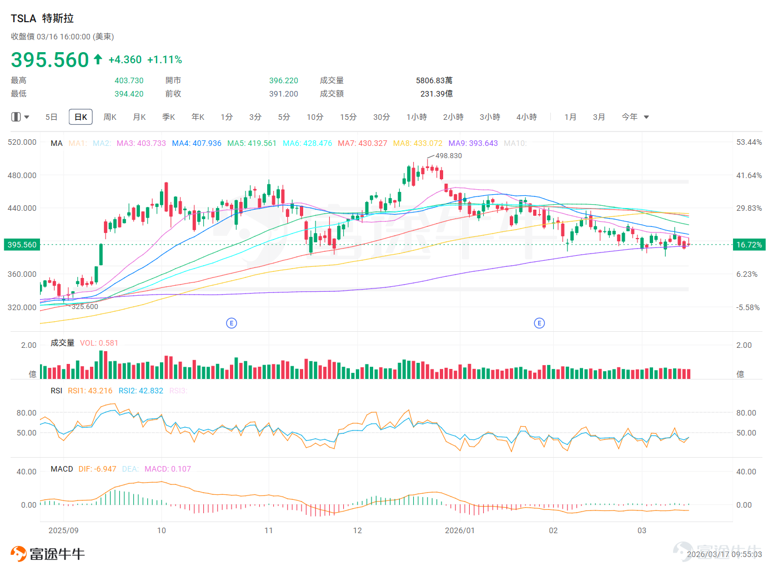Click the +4.360 price change

point(125,59)
